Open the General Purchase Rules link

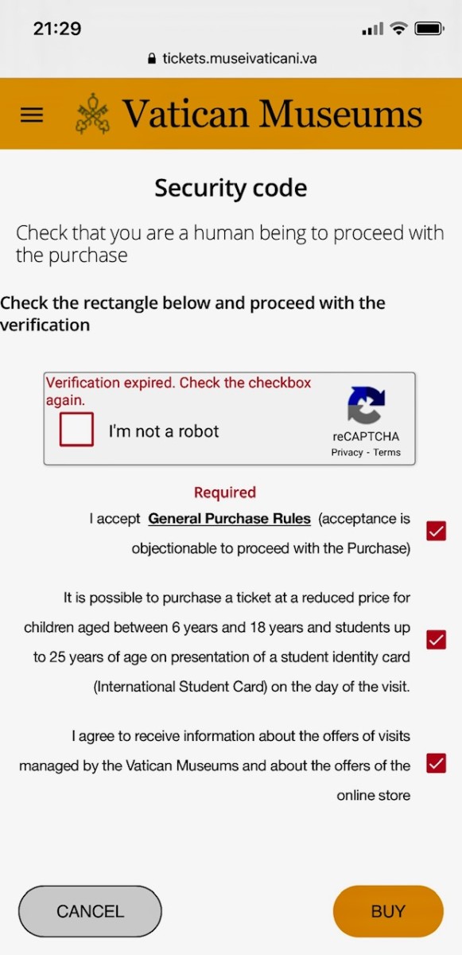coord(230,519)
